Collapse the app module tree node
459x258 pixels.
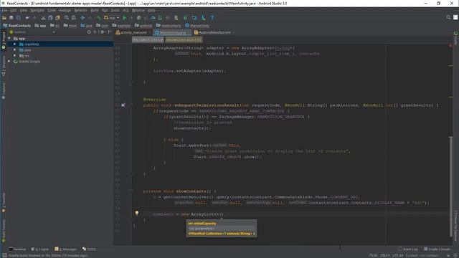(x=9, y=38)
